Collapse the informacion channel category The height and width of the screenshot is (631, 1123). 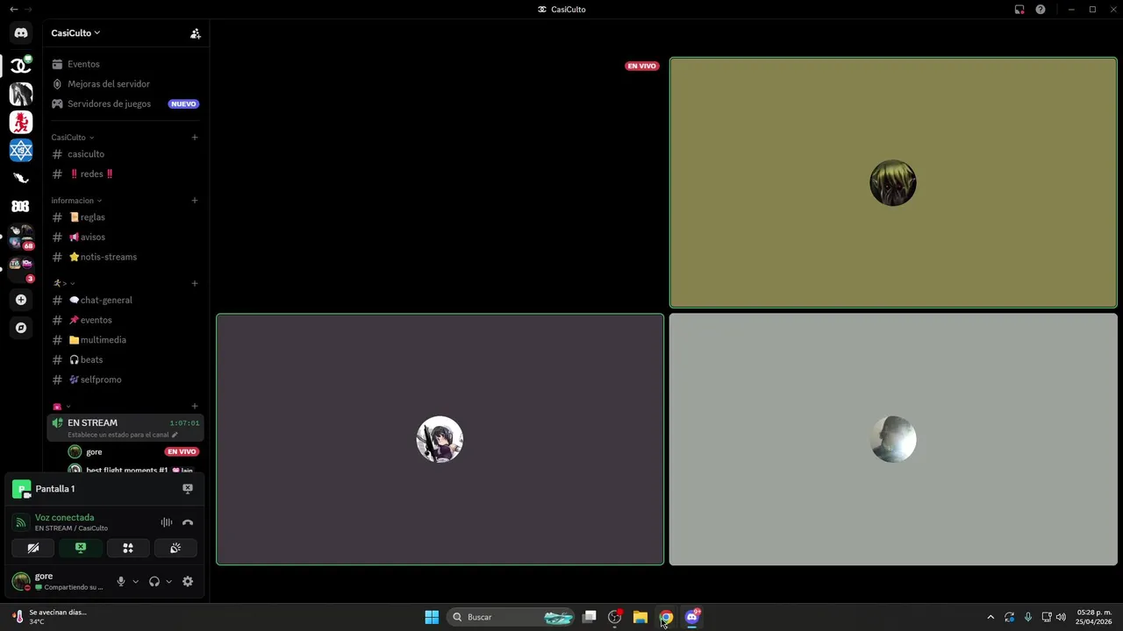76,201
